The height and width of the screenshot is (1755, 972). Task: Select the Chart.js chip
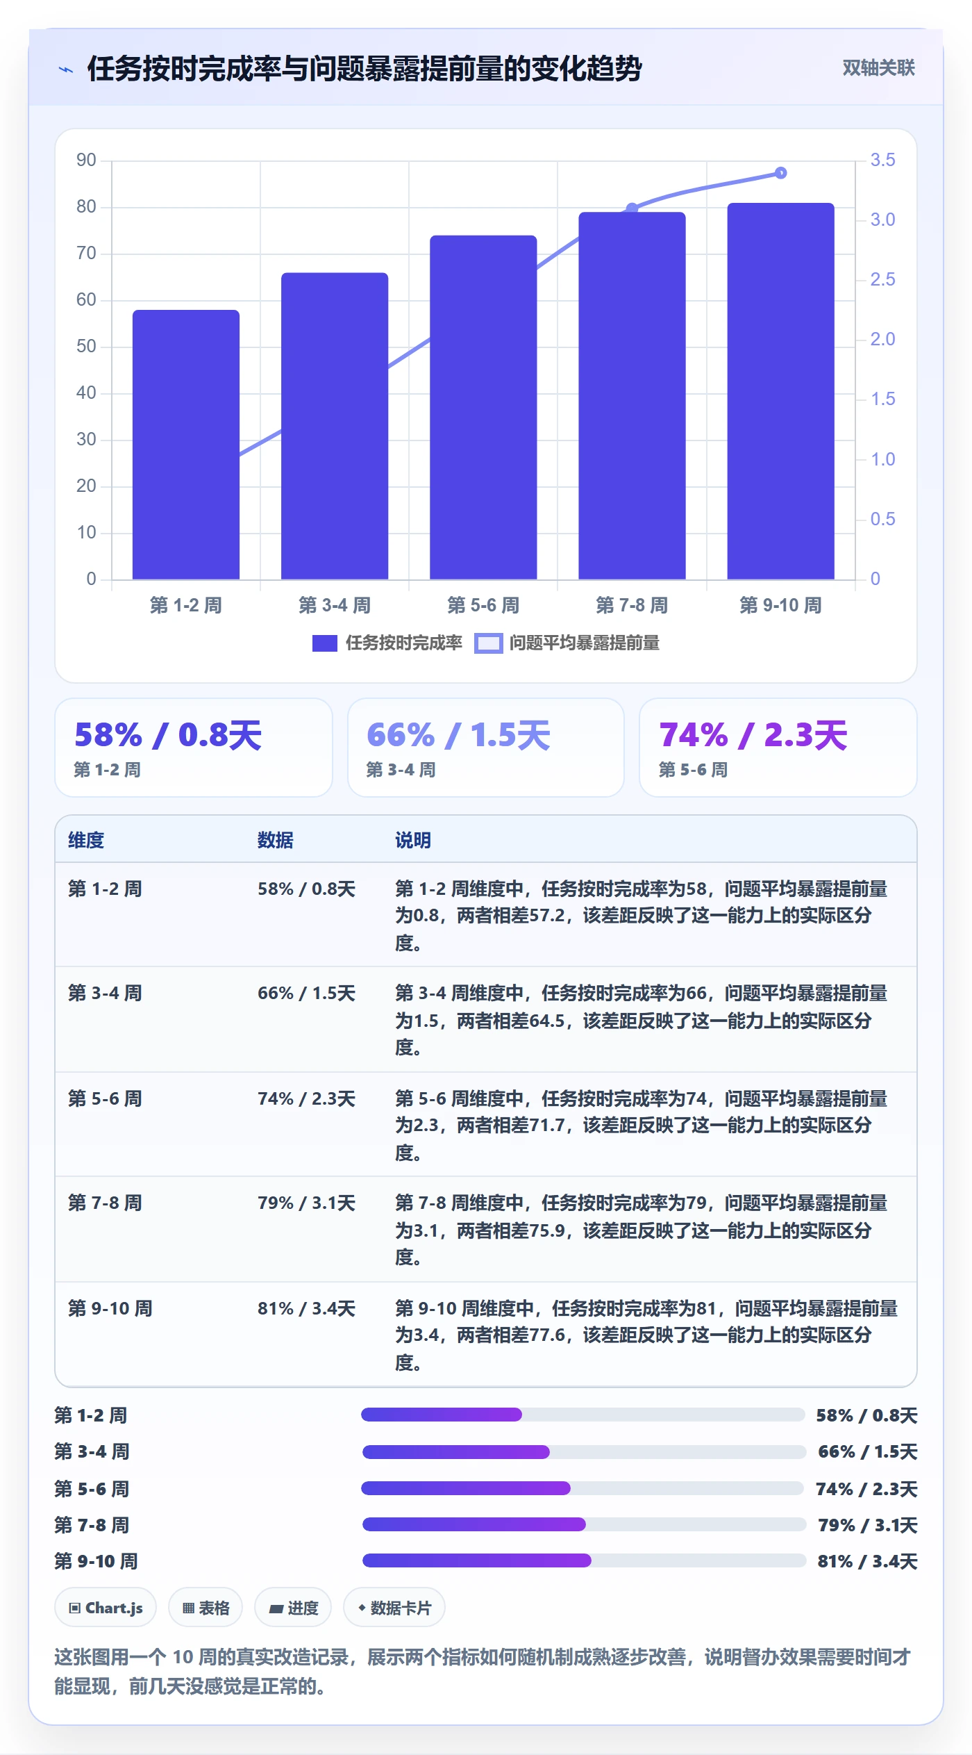pyautogui.click(x=106, y=1608)
